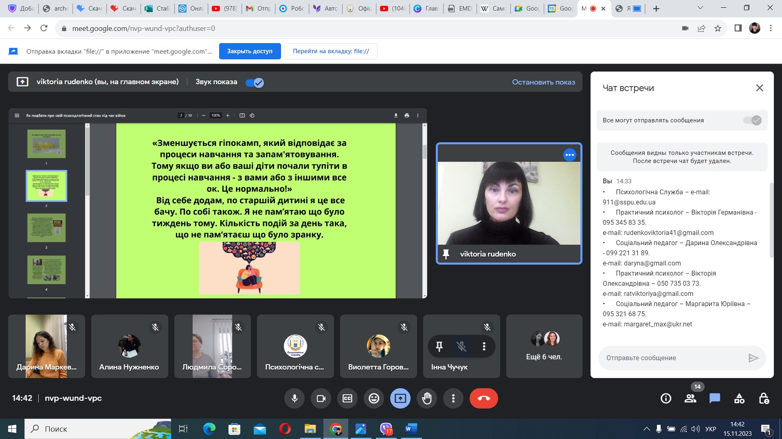Close the meeting chat panel
Screen dimensions: 782x439
point(760,88)
